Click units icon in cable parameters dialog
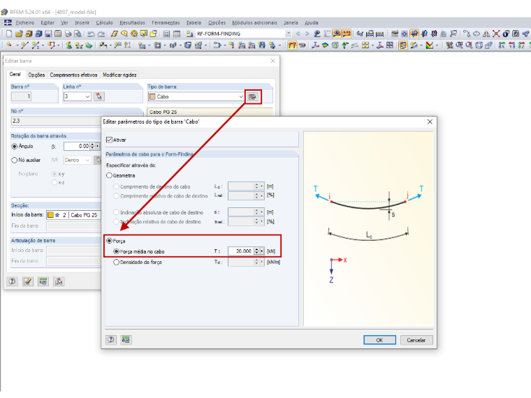This screenshot has width=531, height=398. [126, 339]
